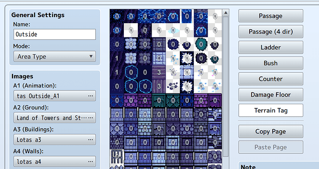Click the Paste Page button
Screen dimensions: 319x169
(270, 147)
